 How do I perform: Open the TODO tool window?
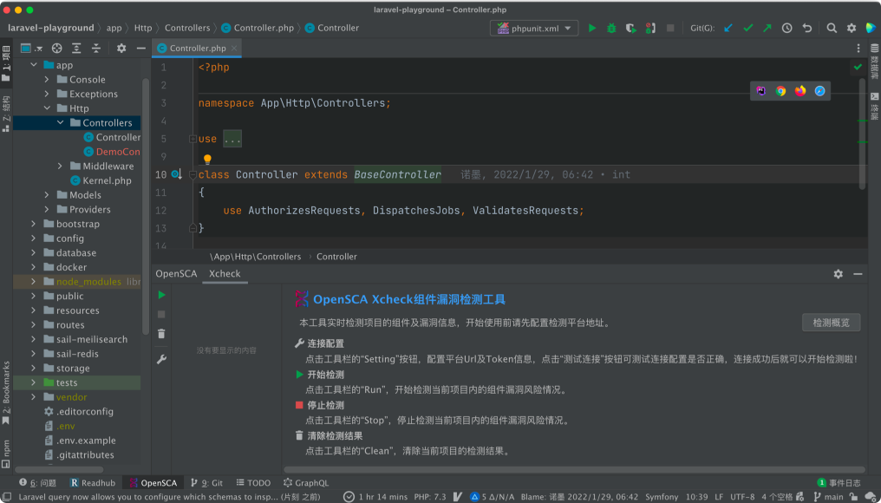pyautogui.click(x=253, y=483)
